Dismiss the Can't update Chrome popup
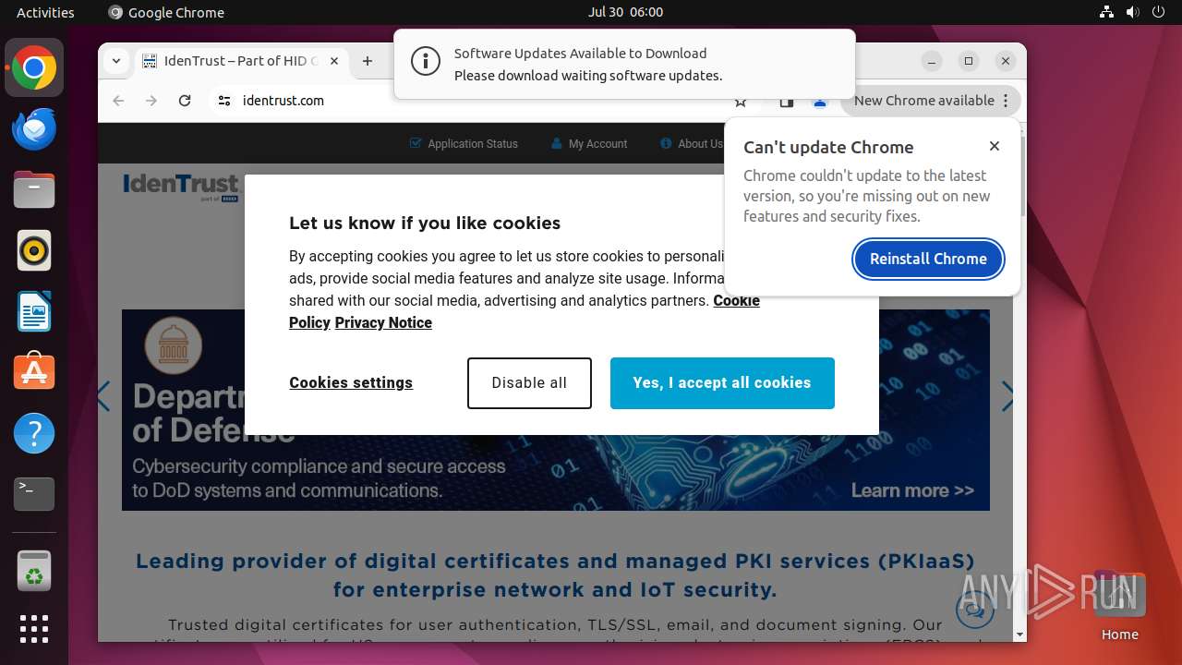Screen dimensions: 1182x665 click(995, 146)
